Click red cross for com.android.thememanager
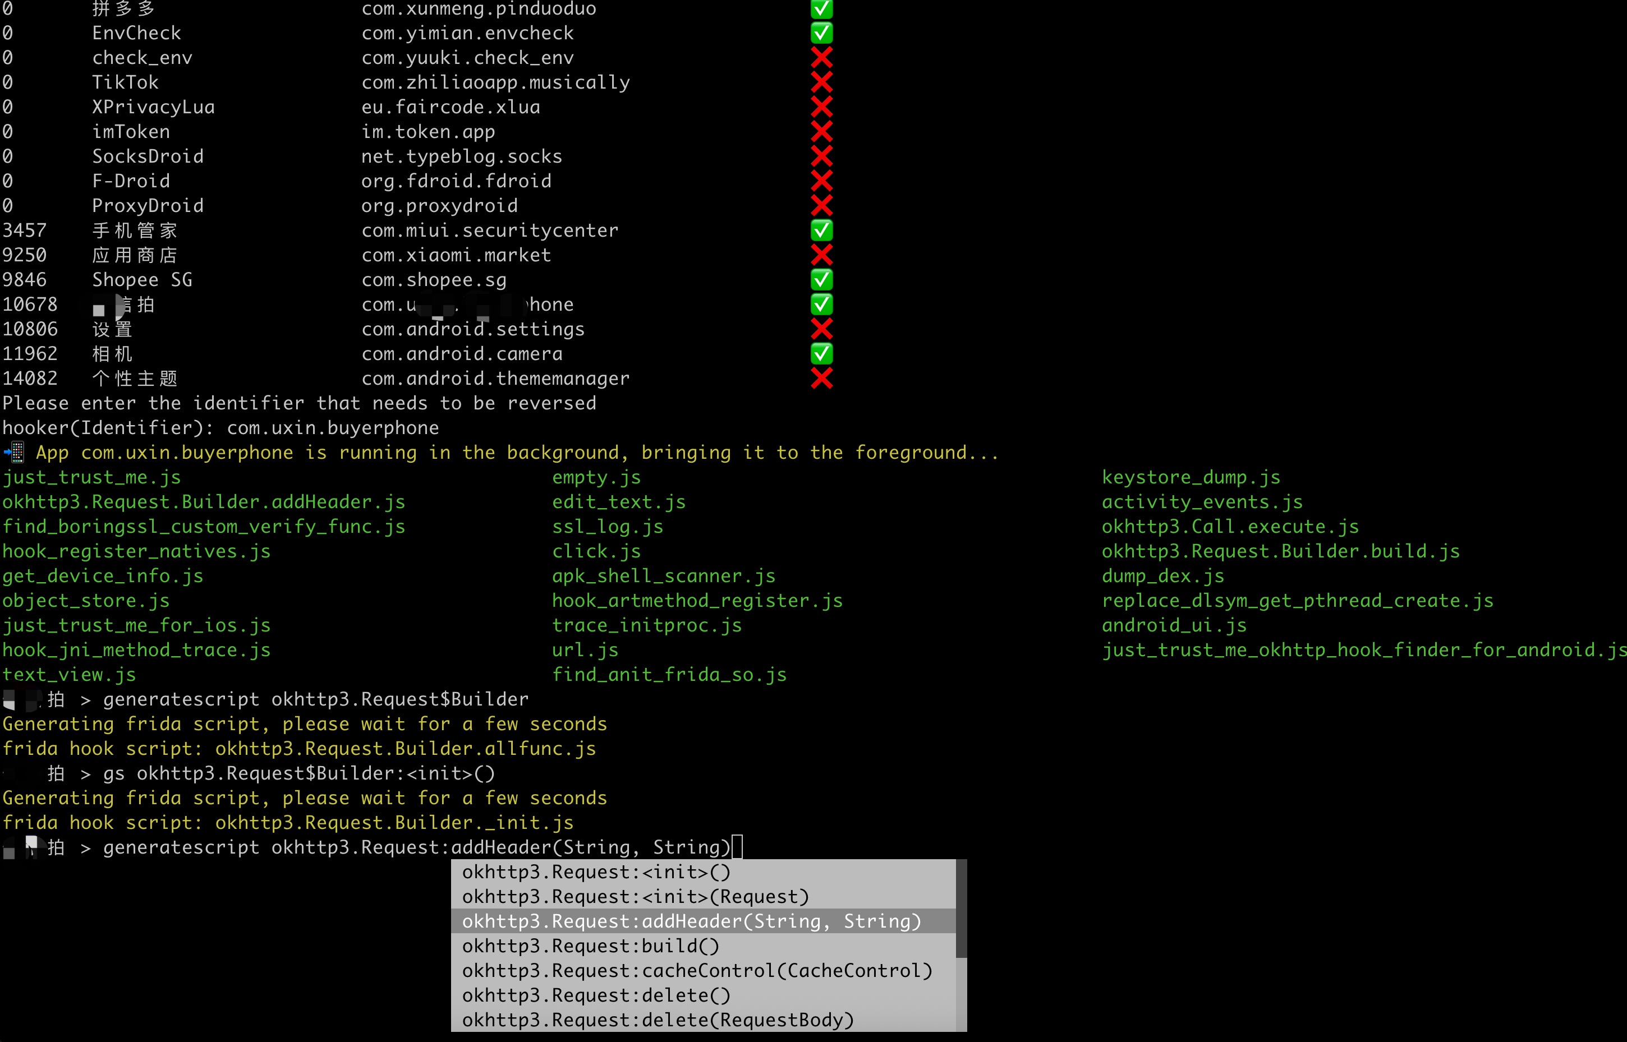Viewport: 1627px width, 1042px height. point(821,378)
